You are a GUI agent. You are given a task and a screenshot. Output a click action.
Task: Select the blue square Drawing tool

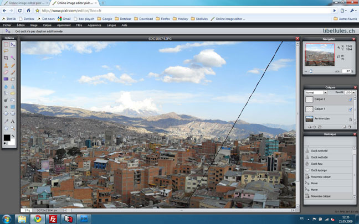click(13, 107)
